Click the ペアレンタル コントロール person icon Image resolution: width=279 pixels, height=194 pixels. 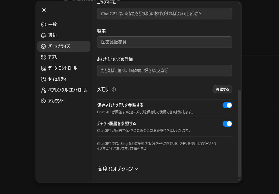pos(43,90)
